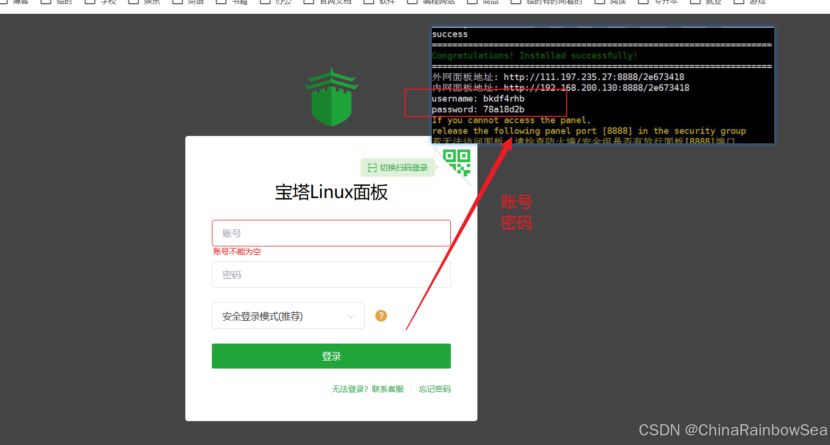Toggle the checkbox next to 博客
The width and height of the screenshot is (830, 445).
4,3
